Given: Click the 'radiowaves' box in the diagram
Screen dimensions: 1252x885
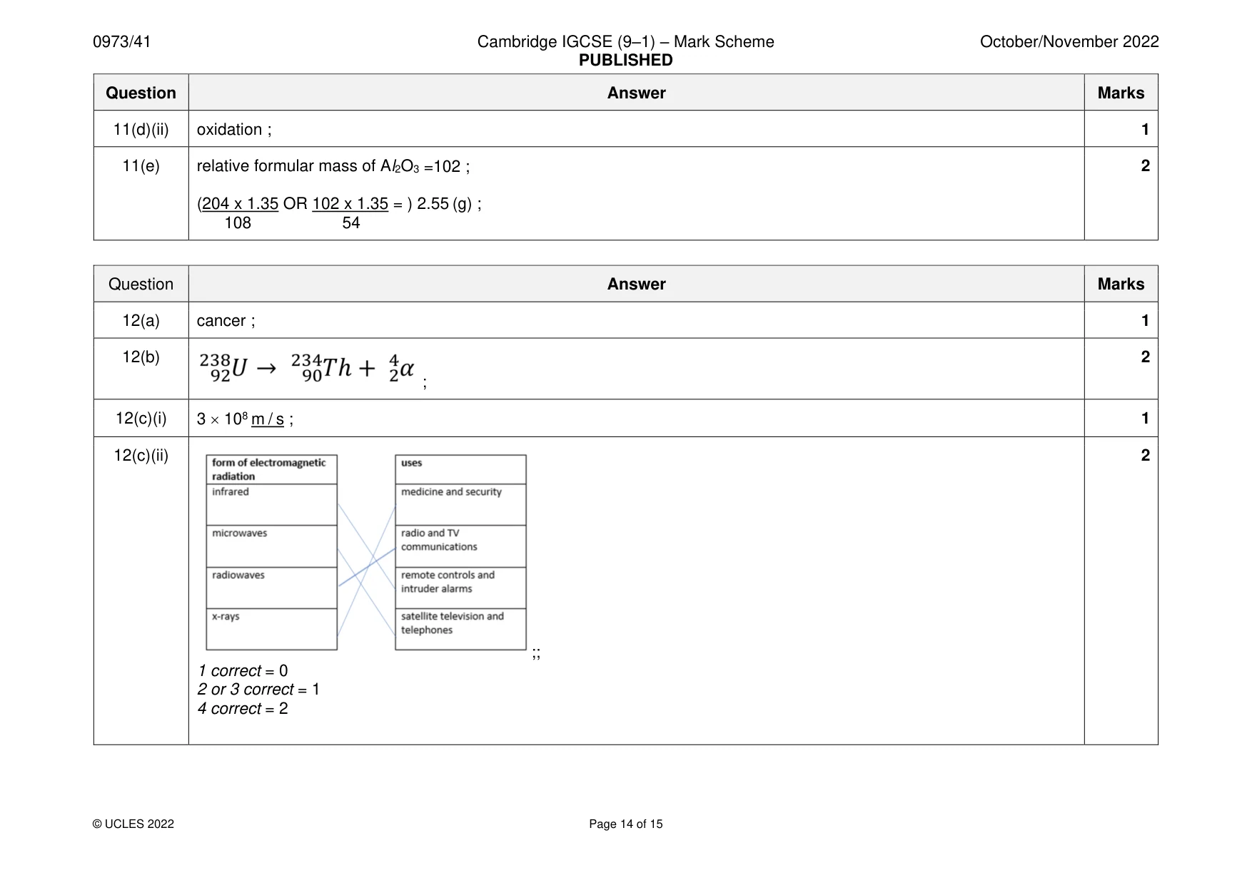Looking at the screenshot, I should [271, 588].
